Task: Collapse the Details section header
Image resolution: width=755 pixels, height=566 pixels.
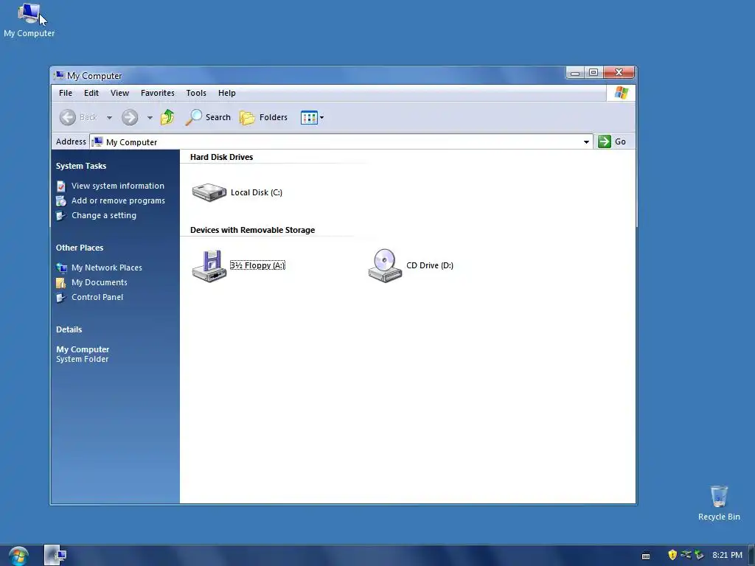Action: pyautogui.click(x=69, y=329)
